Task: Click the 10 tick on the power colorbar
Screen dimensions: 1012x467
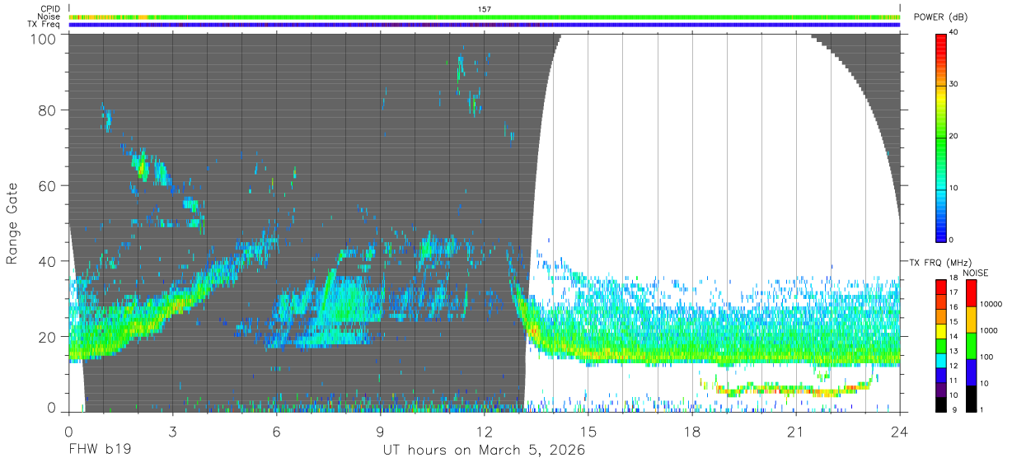Action: 953,188
